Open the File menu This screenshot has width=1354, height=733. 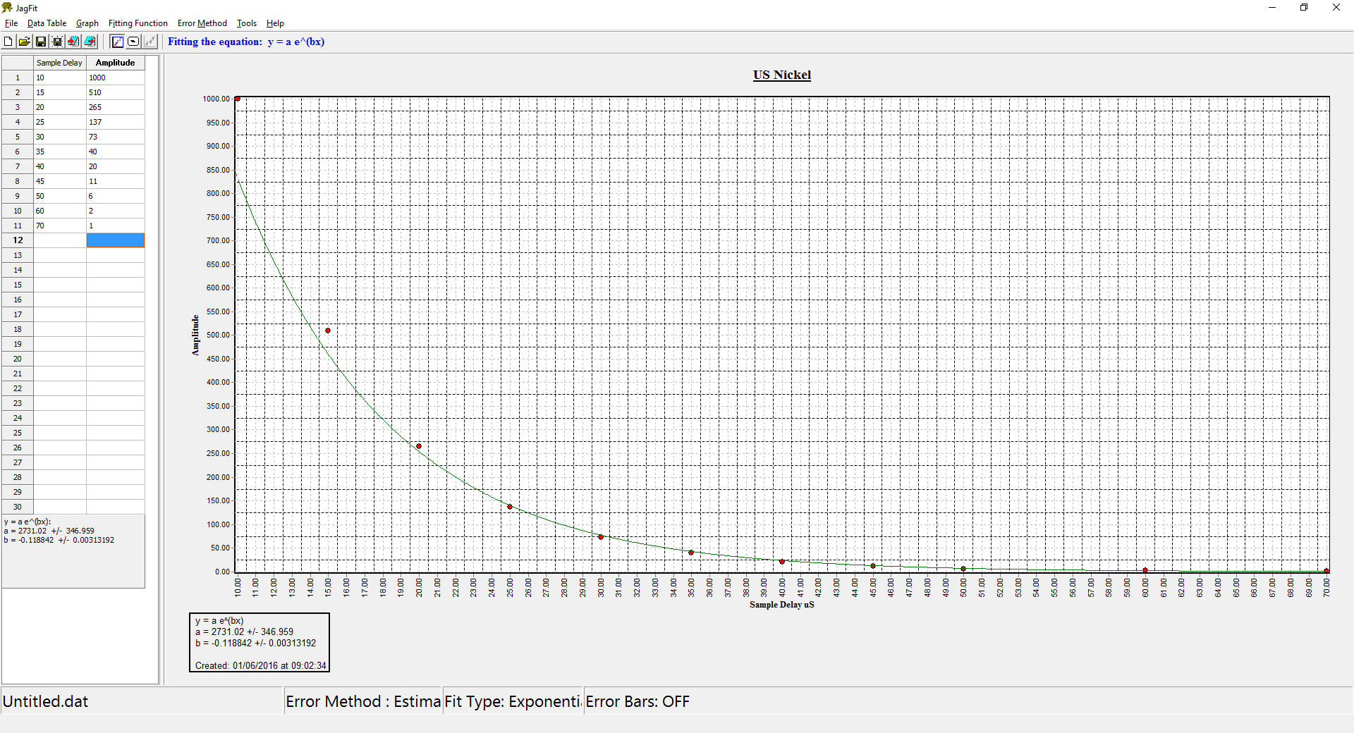click(11, 23)
